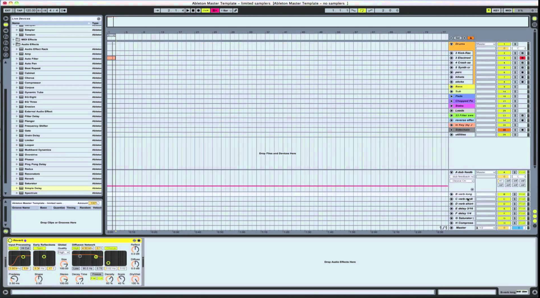Unfold the Pads track
Screen dimensions: 540x298
click(x=451, y=96)
